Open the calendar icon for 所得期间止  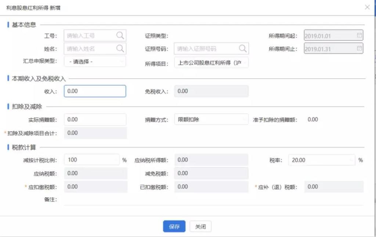click(359, 48)
